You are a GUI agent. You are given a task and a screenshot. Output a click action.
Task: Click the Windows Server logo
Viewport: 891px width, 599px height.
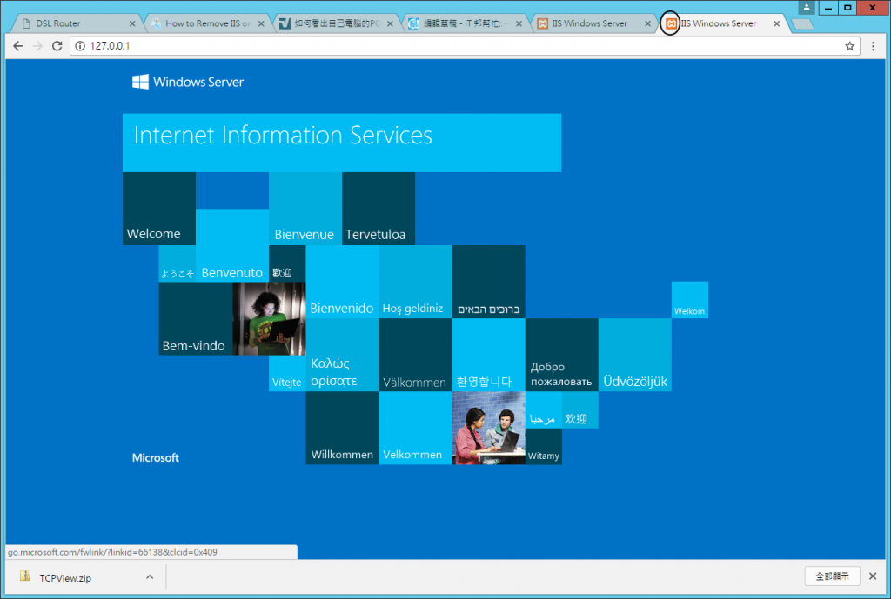[x=188, y=82]
